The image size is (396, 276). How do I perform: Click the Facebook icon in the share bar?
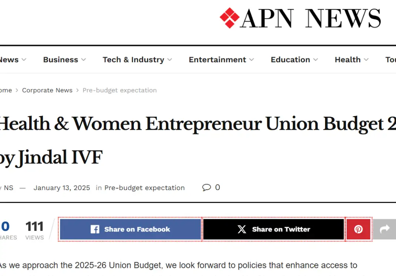pyautogui.click(x=95, y=229)
